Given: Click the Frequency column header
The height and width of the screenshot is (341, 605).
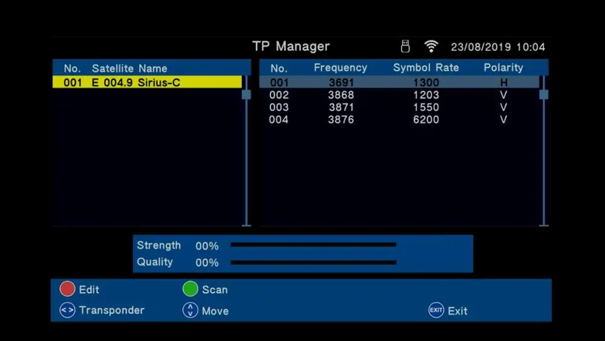Looking at the screenshot, I should click(x=340, y=68).
